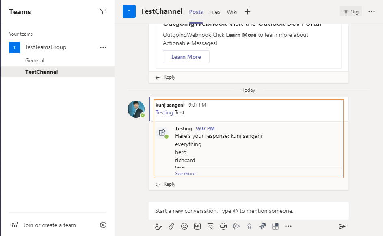This screenshot has height=236, width=383.
Task: Open the GIF picker
Action: tap(197, 226)
